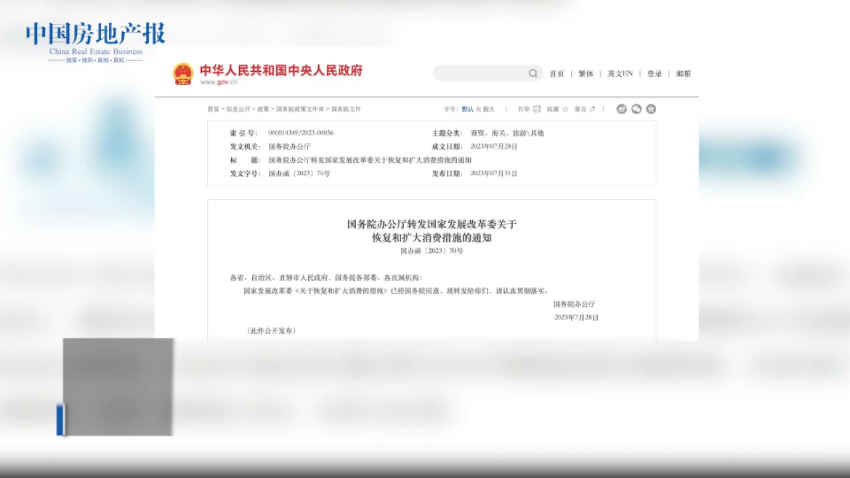Open the 首页 top navigation link

(x=556, y=74)
